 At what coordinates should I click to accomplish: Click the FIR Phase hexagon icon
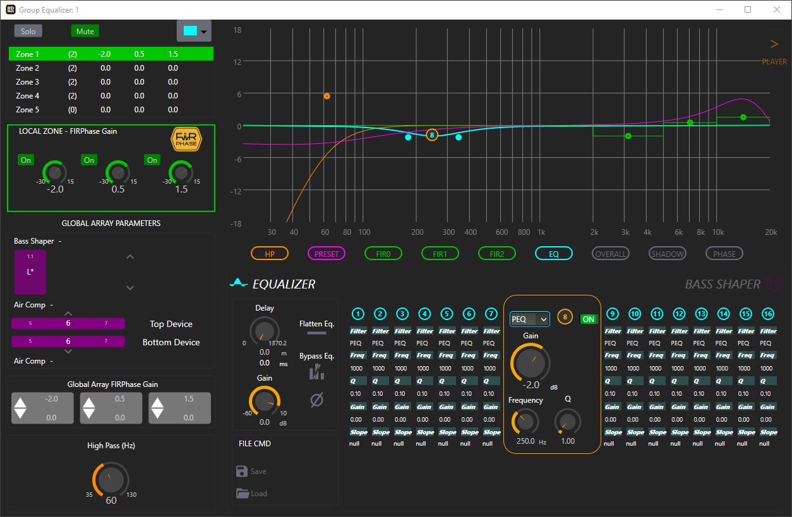click(x=186, y=140)
